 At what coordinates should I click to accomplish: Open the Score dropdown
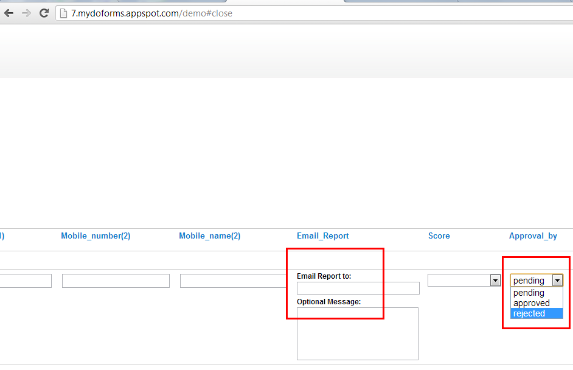[x=495, y=281]
